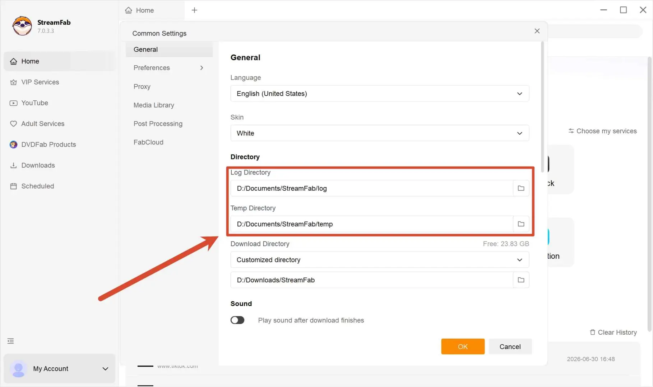Viewport: 653px width, 387px height.
Task: Open Adult Services in sidebar
Action: click(60, 124)
